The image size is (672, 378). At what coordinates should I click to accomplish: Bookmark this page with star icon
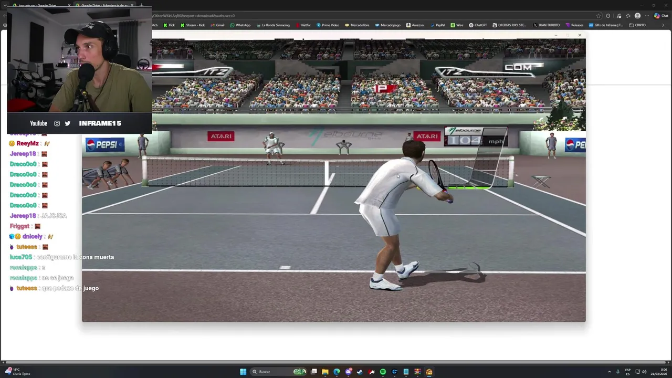[x=598, y=16]
